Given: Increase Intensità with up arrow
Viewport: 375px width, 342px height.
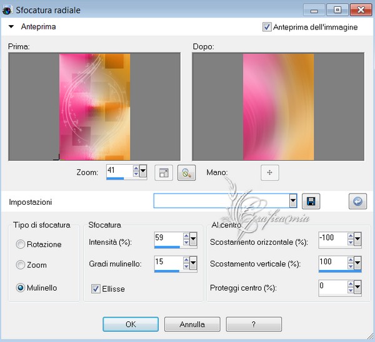Looking at the screenshot, I should [186, 236].
